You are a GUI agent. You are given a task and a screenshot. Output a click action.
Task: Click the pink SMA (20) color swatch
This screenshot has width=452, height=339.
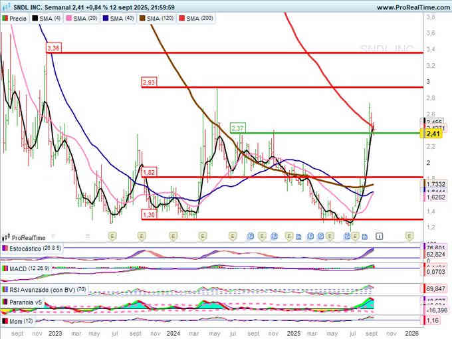(x=69, y=19)
